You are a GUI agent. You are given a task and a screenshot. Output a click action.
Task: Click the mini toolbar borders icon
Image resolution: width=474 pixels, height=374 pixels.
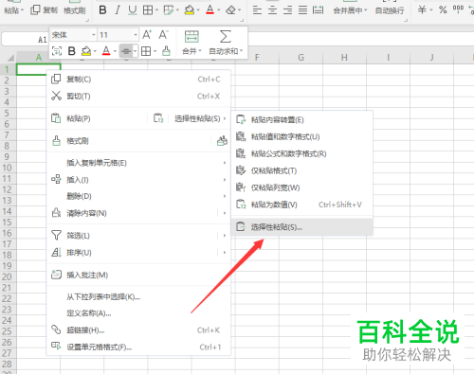coord(146,51)
